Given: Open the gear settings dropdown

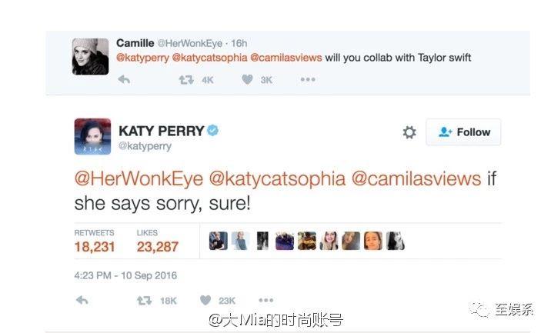Looking at the screenshot, I should [409, 132].
